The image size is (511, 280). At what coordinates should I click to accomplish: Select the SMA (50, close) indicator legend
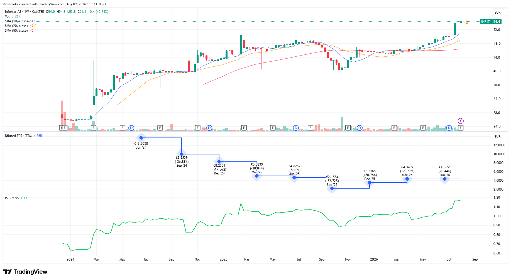[x=21, y=31]
